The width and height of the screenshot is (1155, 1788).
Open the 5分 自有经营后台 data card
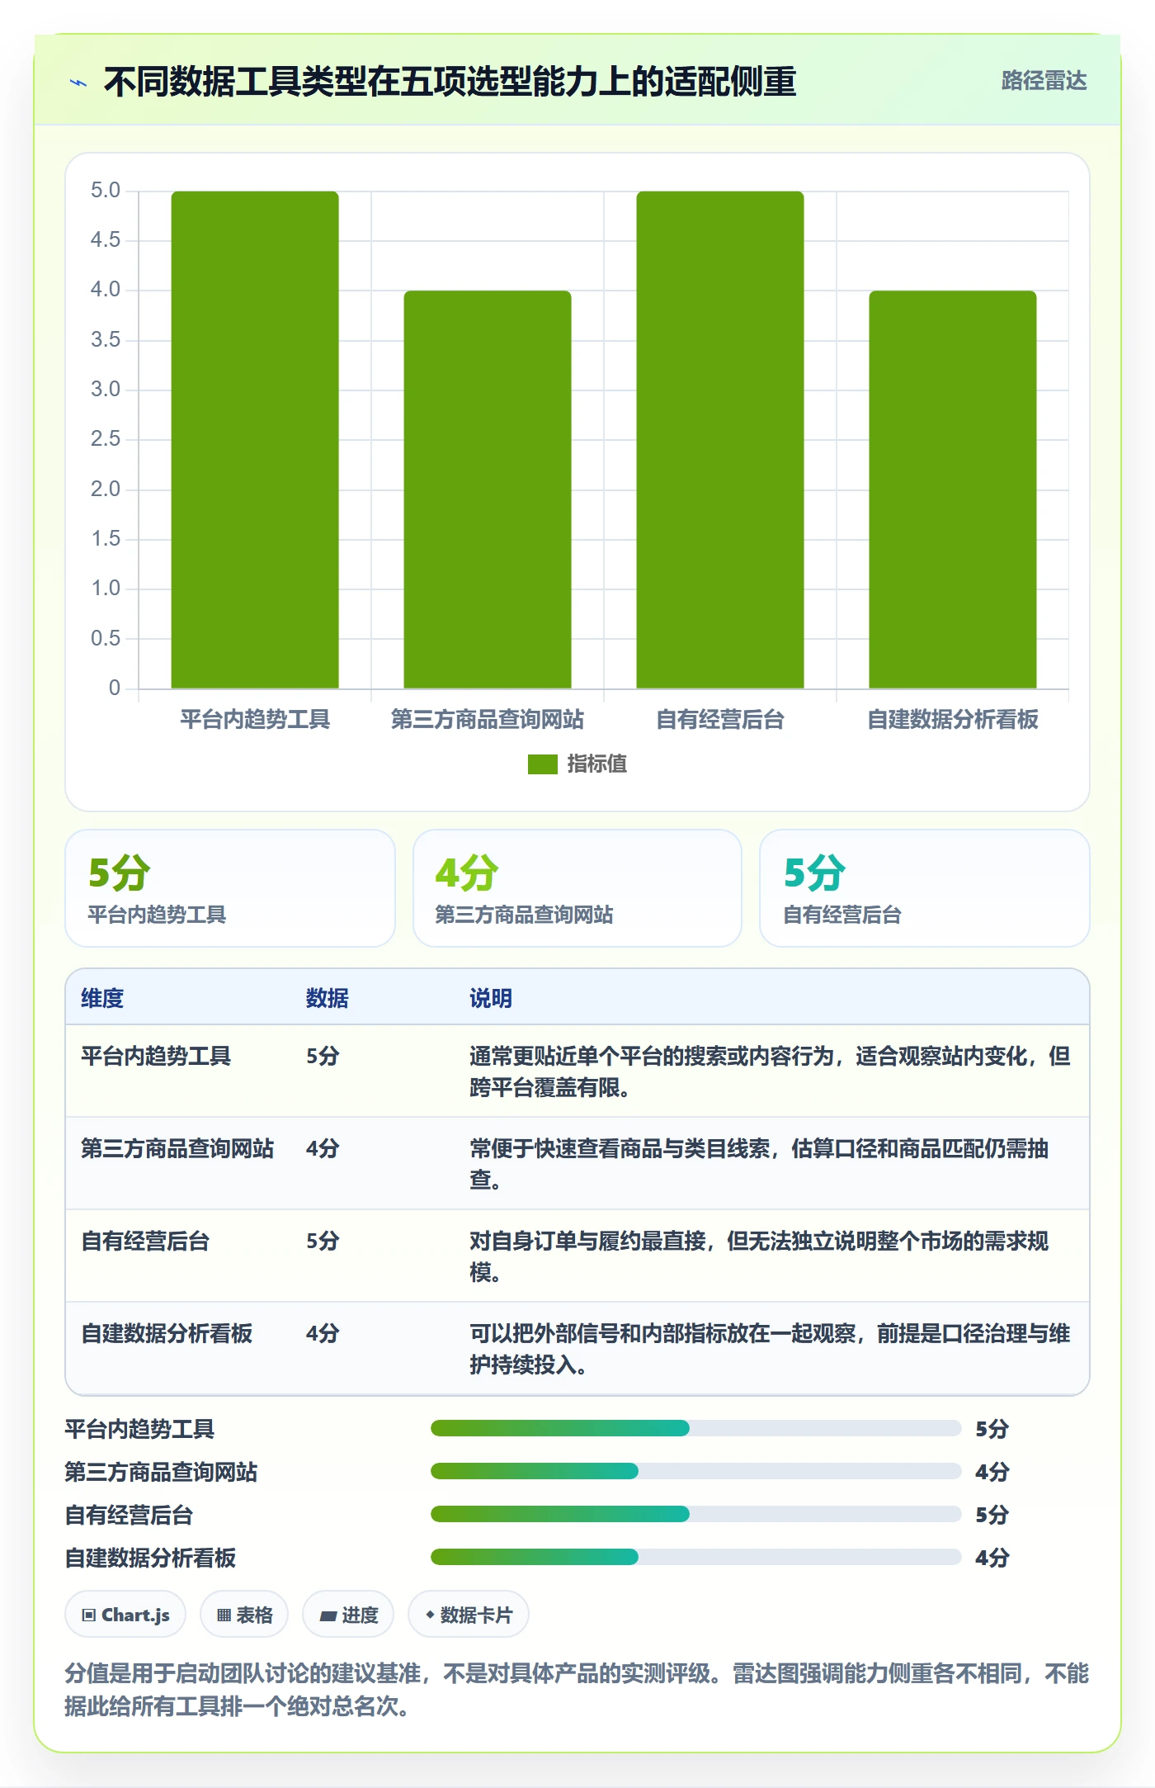[925, 887]
